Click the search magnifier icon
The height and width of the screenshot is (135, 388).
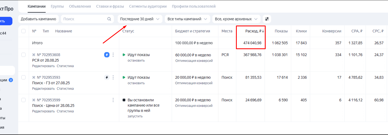[x=109, y=19]
